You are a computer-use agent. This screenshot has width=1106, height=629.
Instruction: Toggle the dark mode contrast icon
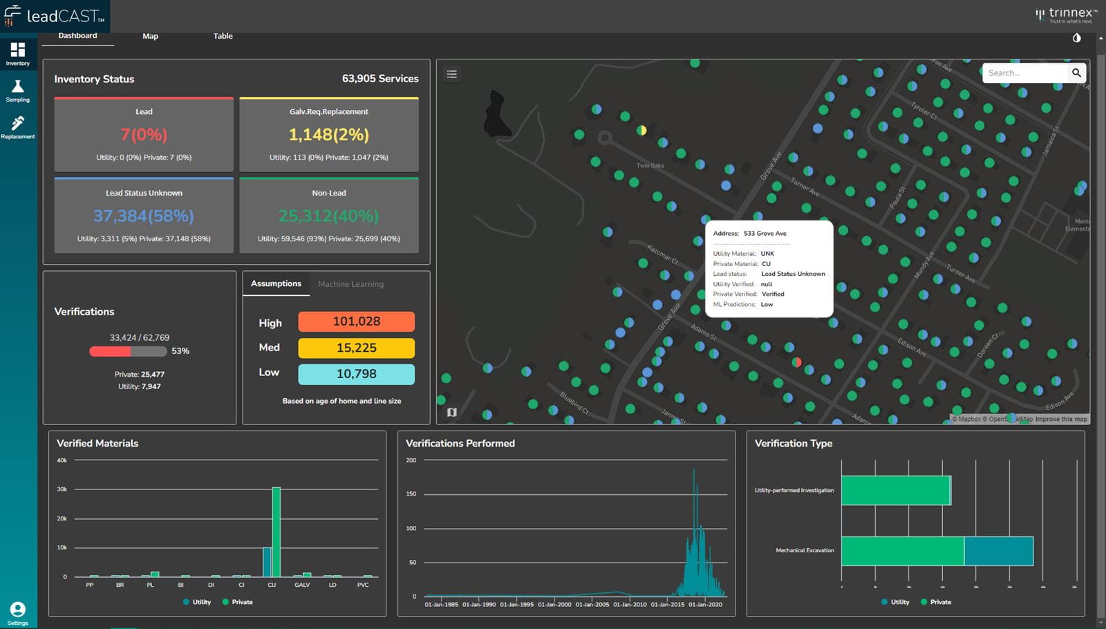1076,38
